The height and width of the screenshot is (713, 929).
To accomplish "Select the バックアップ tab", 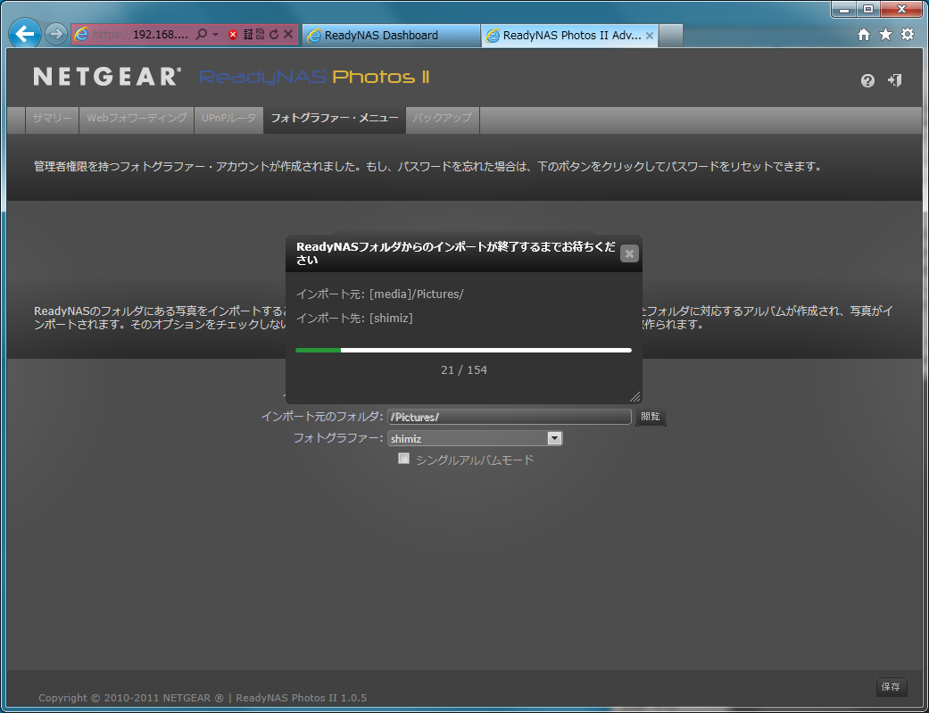I will (443, 119).
